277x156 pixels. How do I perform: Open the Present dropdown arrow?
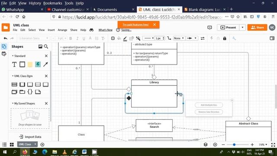(242, 27)
